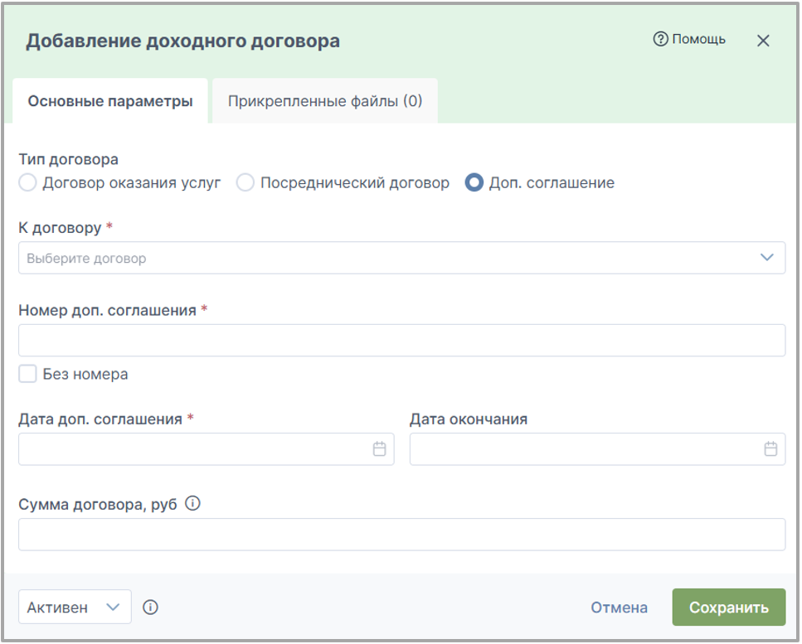Click chevron arrow in К договору field
Image resolution: width=802 pixels, height=644 pixels.
(766, 257)
